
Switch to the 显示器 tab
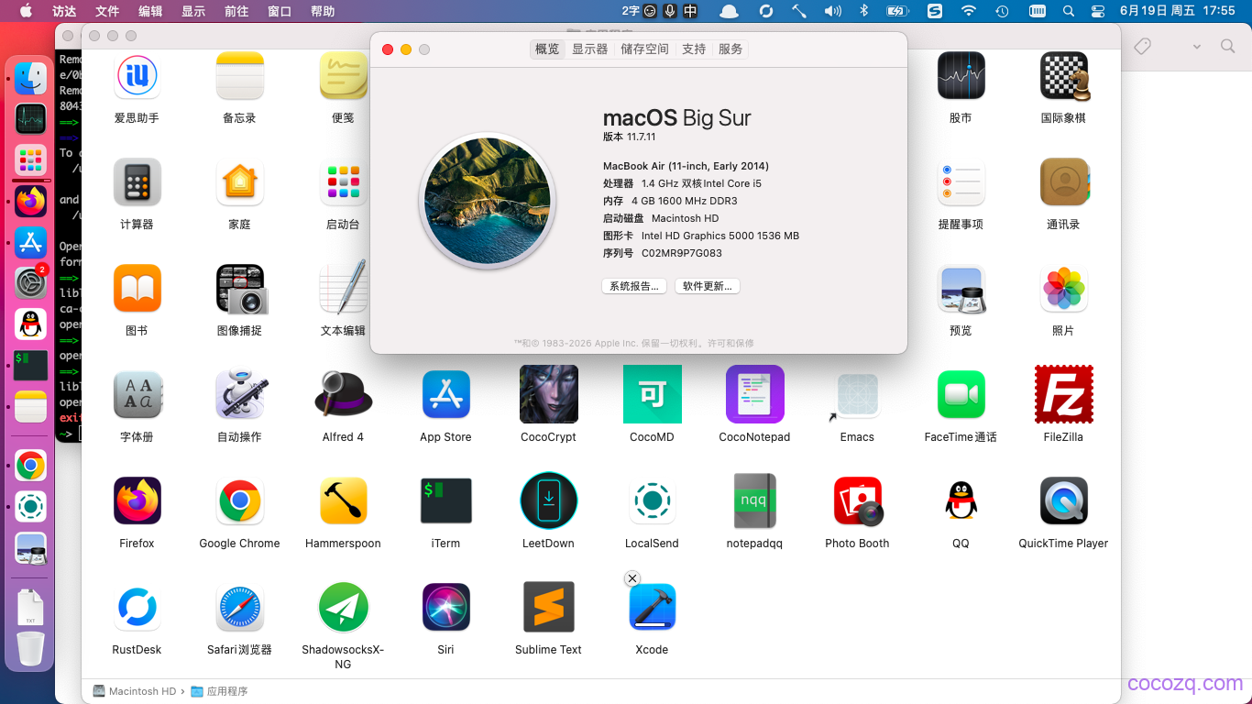tap(589, 49)
